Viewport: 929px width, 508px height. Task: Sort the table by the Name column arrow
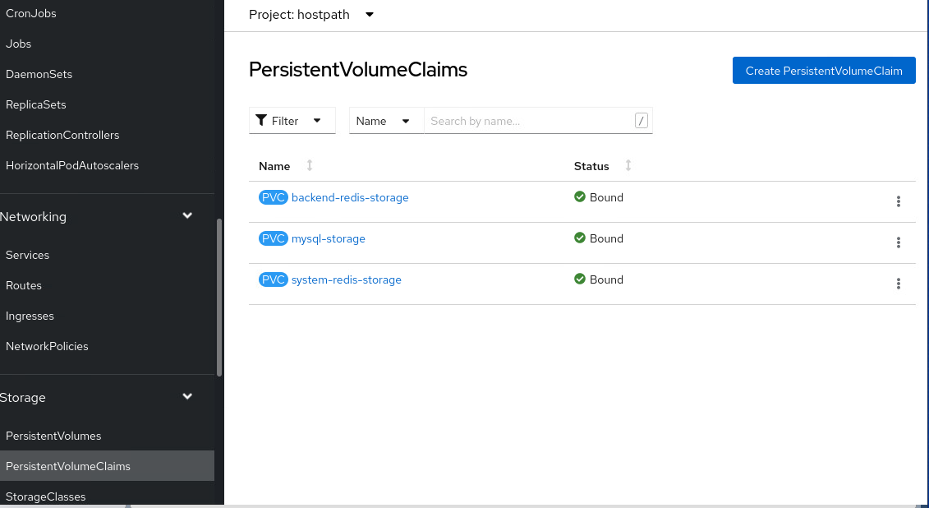coord(309,165)
